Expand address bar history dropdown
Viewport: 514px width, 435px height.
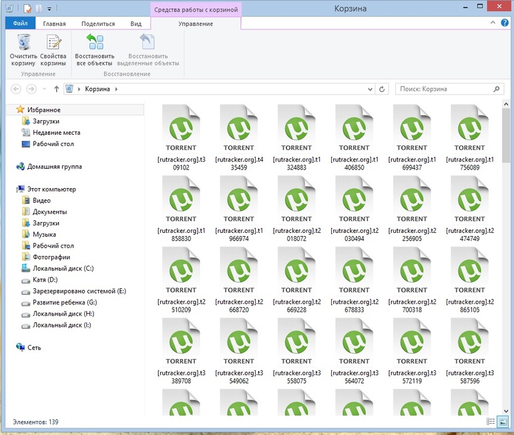pos(370,89)
